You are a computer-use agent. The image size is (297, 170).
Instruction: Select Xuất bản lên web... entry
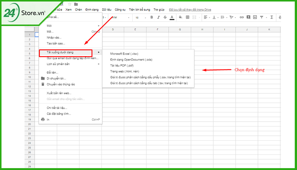click(x=71, y=93)
